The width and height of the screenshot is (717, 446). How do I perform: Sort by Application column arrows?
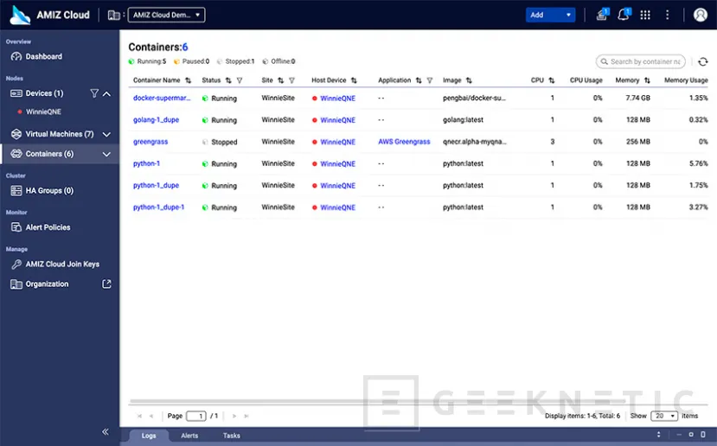[x=419, y=80]
